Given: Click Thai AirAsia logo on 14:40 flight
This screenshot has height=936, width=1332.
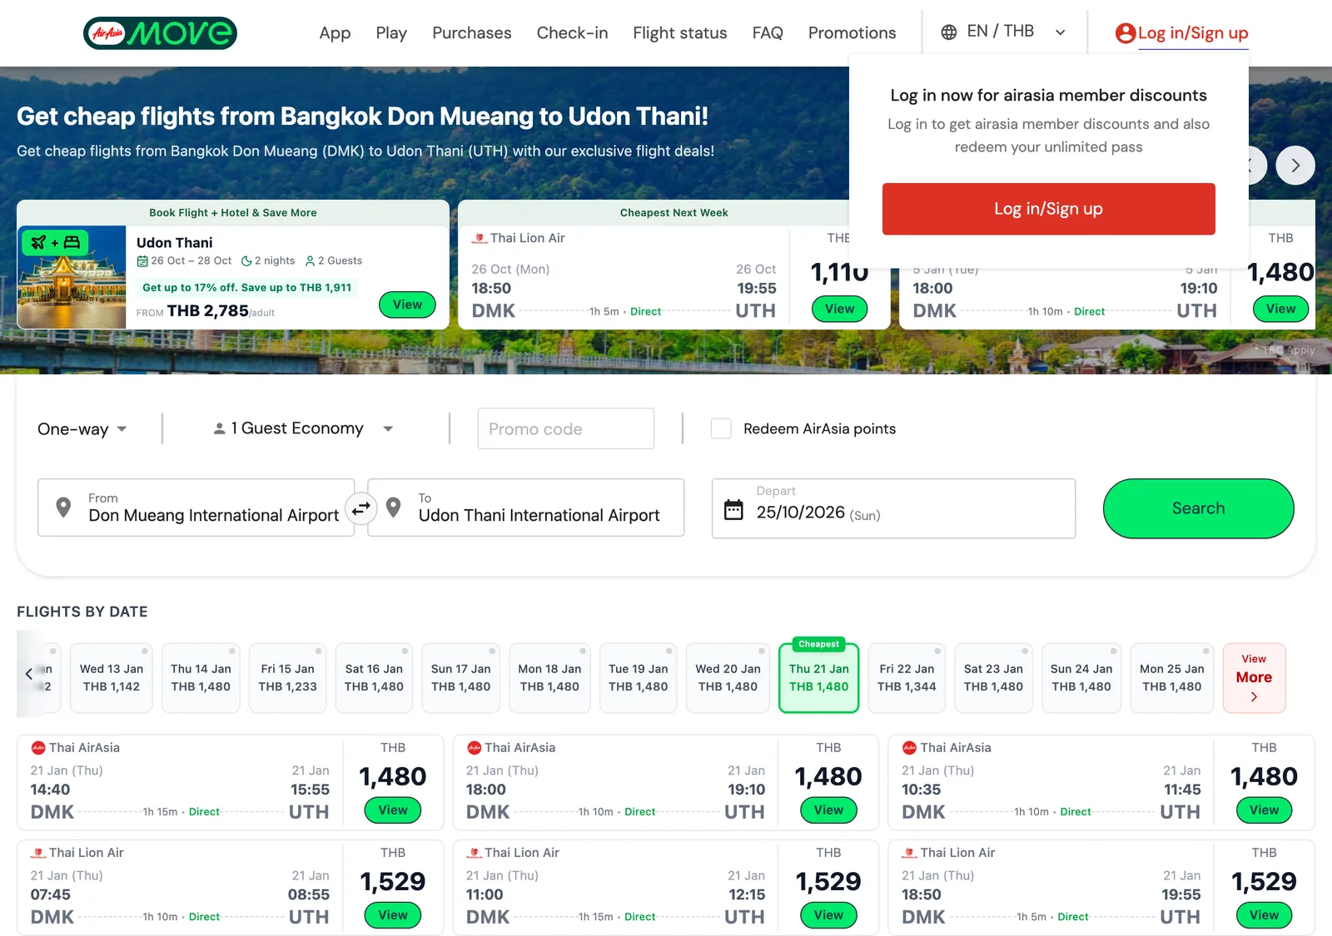Looking at the screenshot, I should (x=38, y=748).
